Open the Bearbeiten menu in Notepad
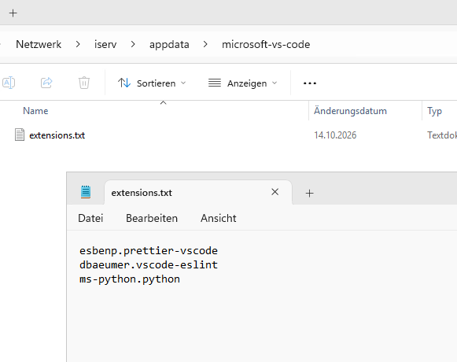This screenshot has width=457, height=362. coord(152,218)
